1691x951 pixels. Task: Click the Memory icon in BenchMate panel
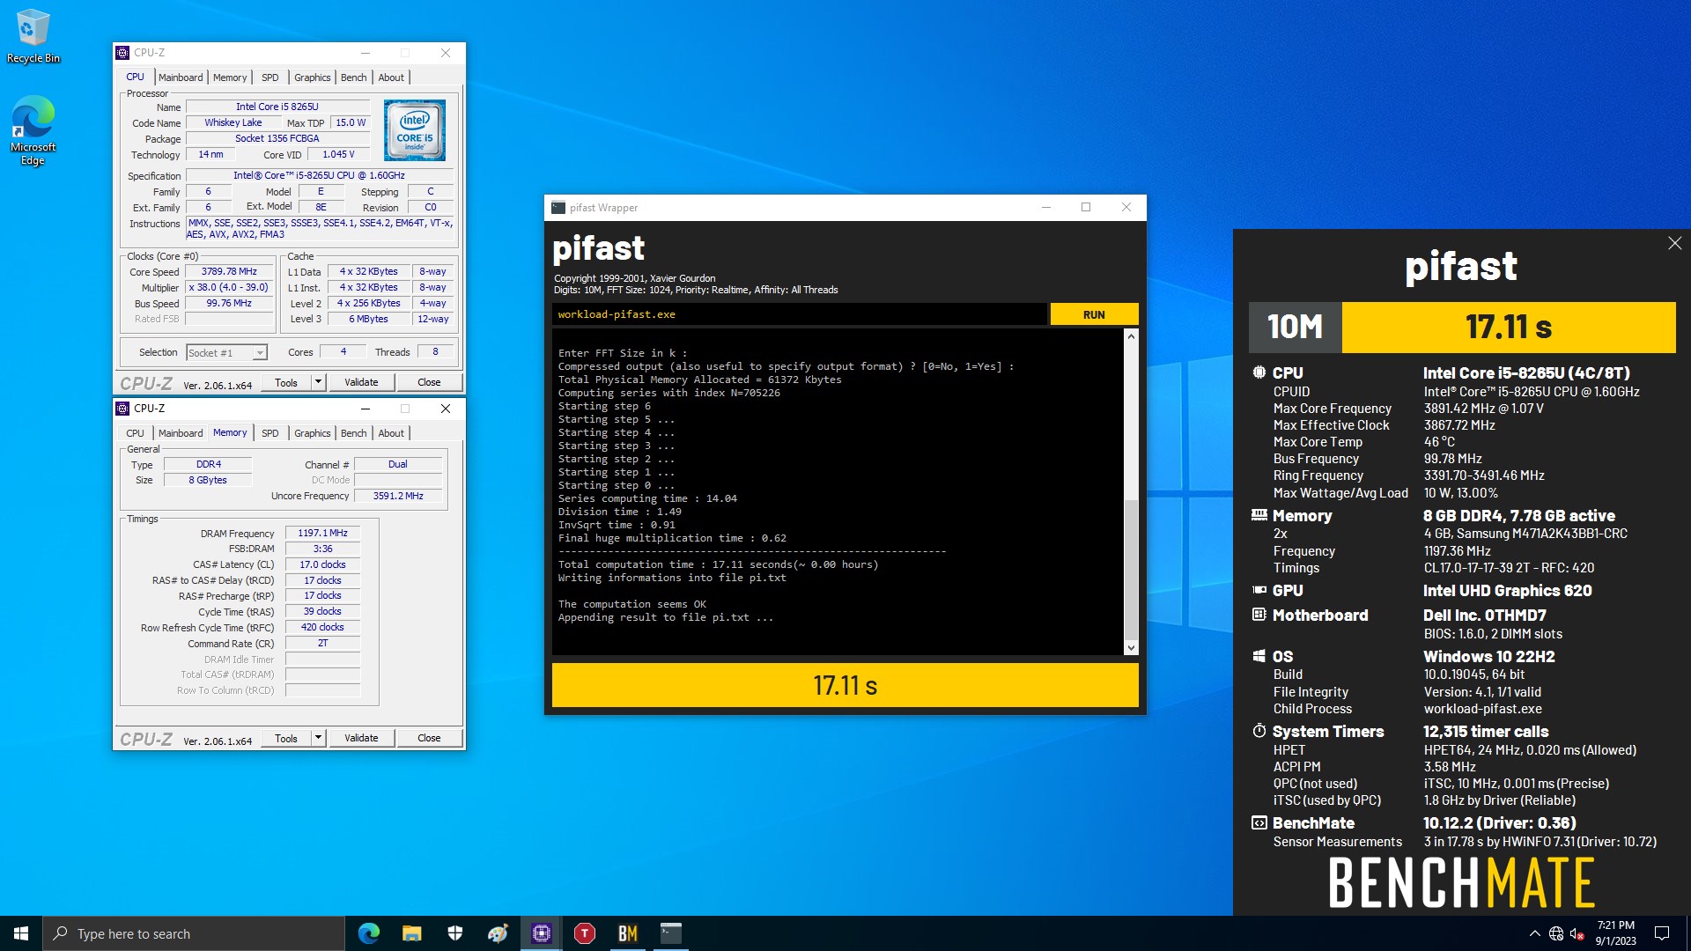point(1259,515)
